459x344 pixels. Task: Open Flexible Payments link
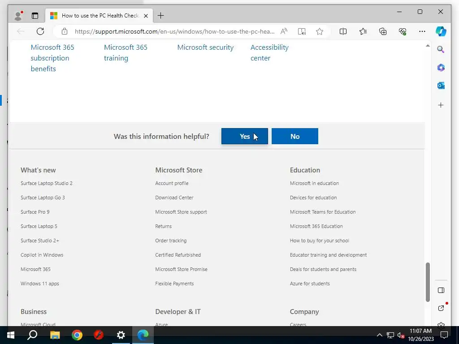pos(174,284)
